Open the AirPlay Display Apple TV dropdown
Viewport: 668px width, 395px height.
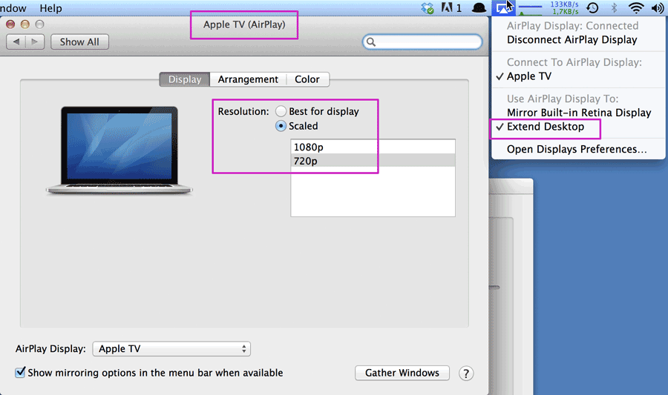coord(171,348)
